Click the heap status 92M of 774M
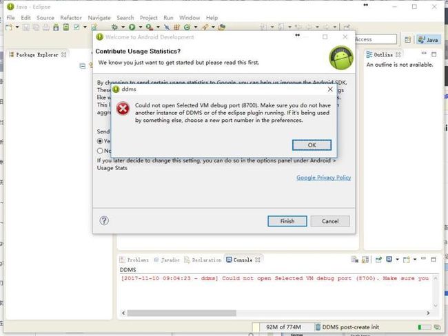Viewport: 448px width, 336px height. point(283,327)
